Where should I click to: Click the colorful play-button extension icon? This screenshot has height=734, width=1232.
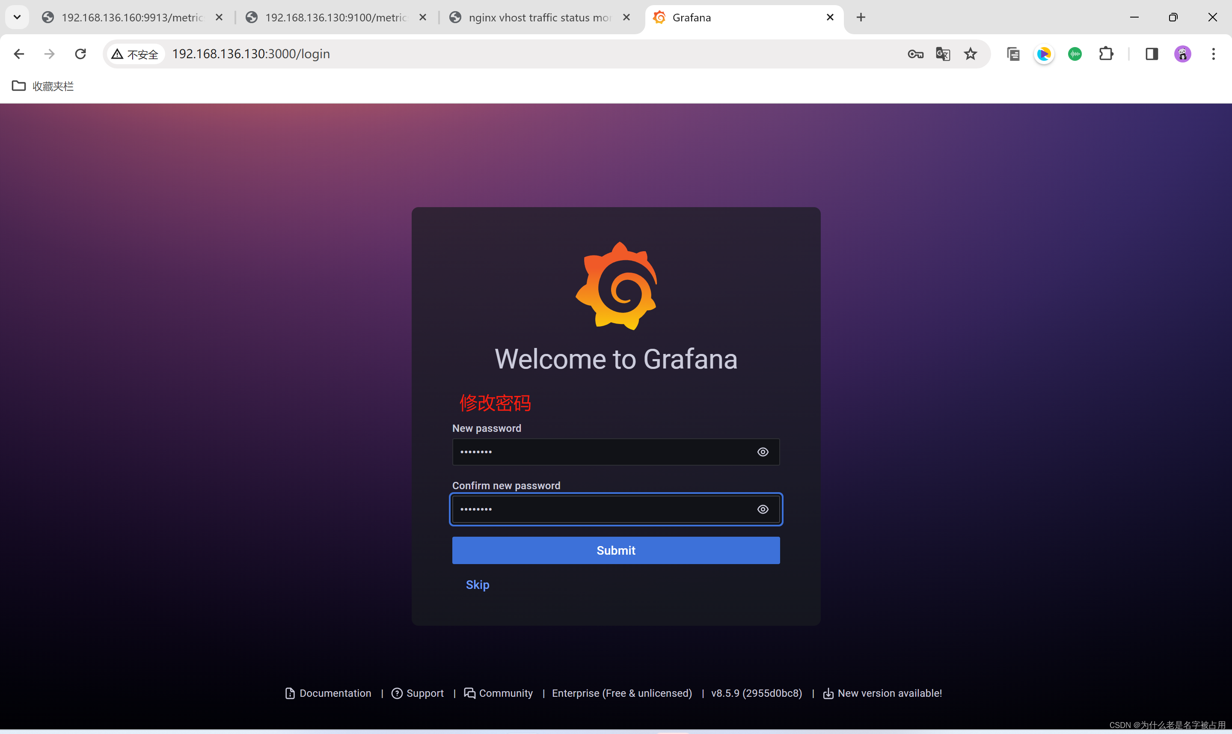1044,54
